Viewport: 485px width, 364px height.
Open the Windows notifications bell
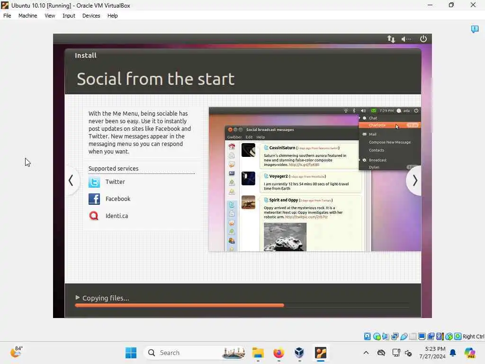coord(453,353)
